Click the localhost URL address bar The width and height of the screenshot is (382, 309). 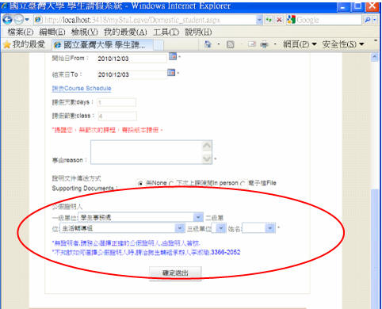tap(144, 20)
